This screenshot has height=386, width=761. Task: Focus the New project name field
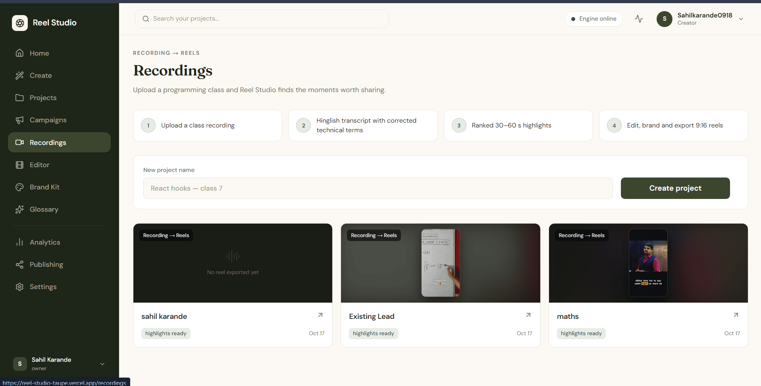coord(378,188)
